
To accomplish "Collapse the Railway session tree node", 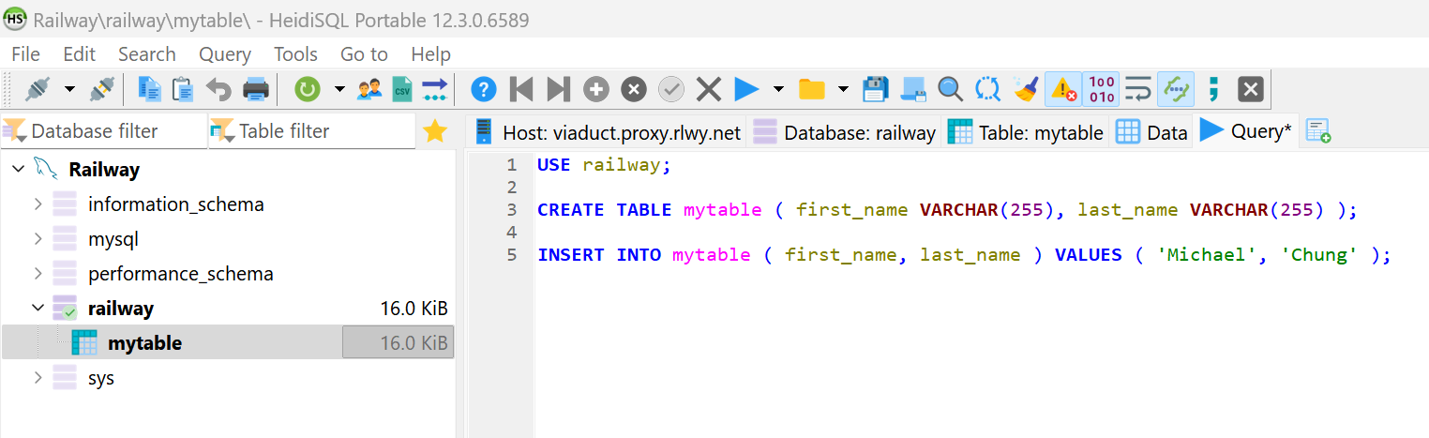I will (18, 170).
